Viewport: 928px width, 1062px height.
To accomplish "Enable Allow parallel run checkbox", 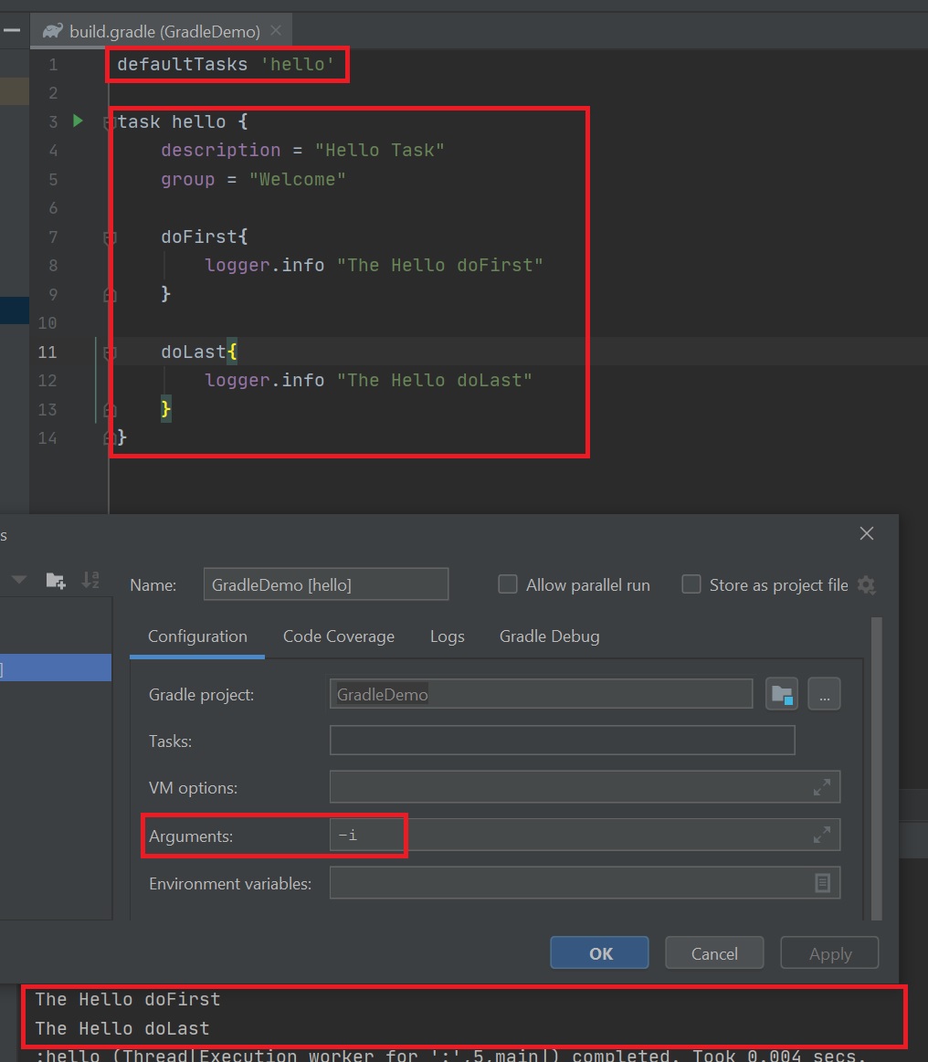I will coord(508,584).
